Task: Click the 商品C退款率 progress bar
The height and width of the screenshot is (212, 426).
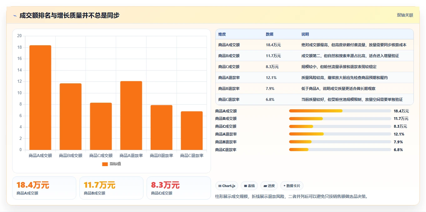Action: [340, 150]
